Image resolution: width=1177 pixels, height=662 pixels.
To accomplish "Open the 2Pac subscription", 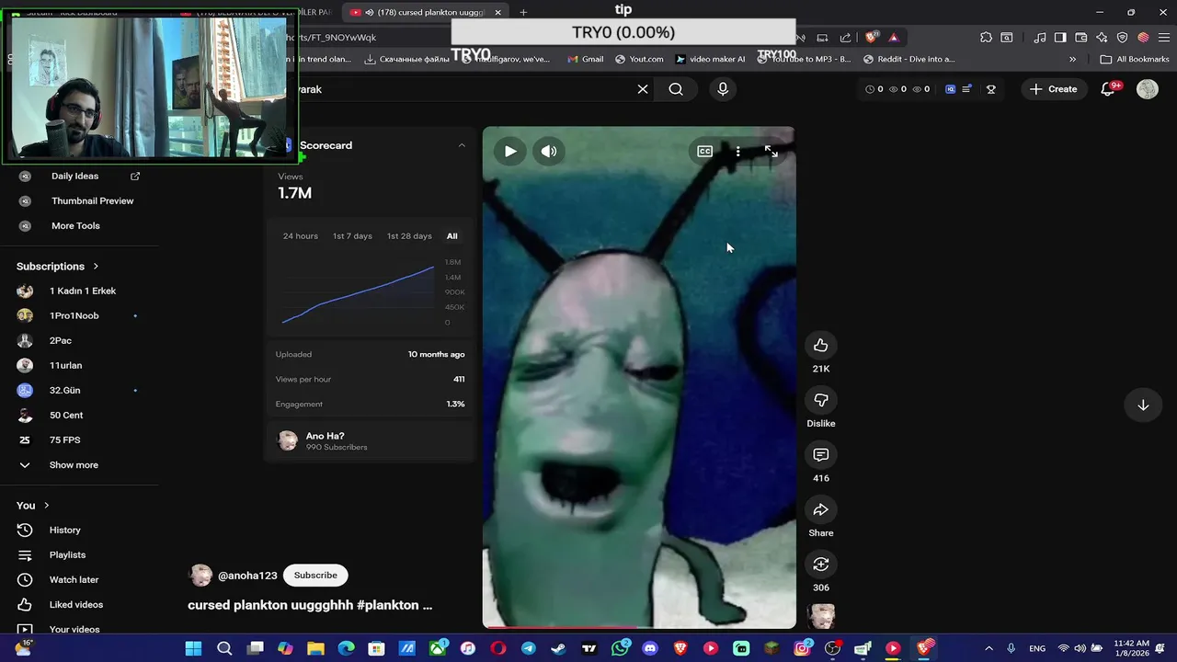I will point(79,340).
